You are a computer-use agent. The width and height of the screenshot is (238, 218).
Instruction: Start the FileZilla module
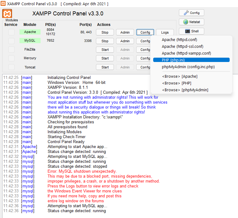click(105, 50)
